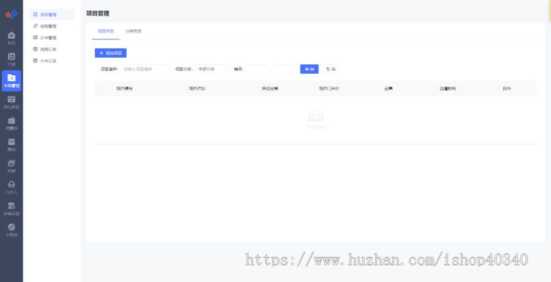
Task: Focus the maximum 售价 price field
Action: click(284, 69)
